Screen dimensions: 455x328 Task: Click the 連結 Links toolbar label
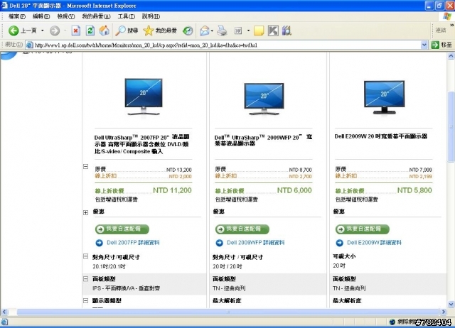pos(441,30)
